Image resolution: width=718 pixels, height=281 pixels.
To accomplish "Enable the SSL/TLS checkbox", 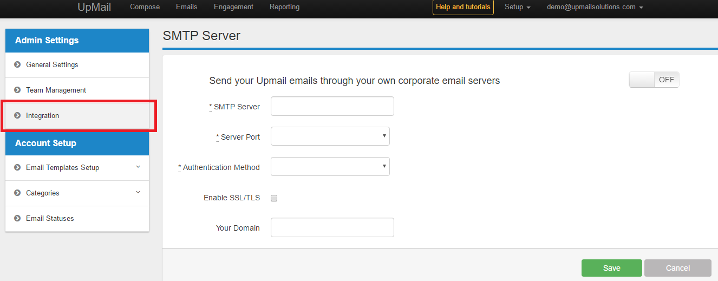I will [274, 198].
